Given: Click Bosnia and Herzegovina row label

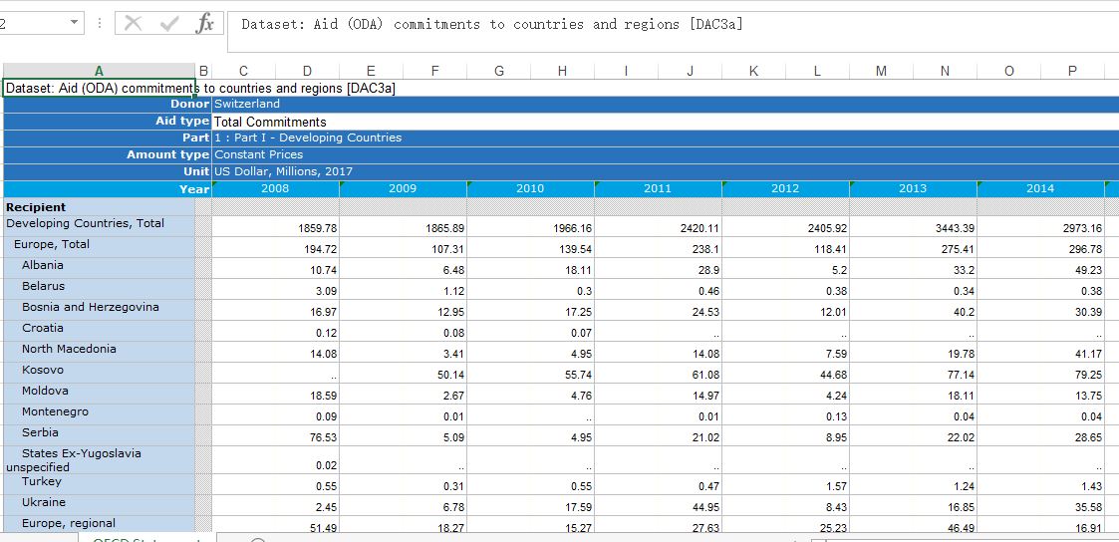Looking at the screenshot, I should [100, 310].
